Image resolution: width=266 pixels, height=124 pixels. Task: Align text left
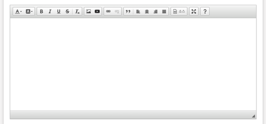pos(138,11)
